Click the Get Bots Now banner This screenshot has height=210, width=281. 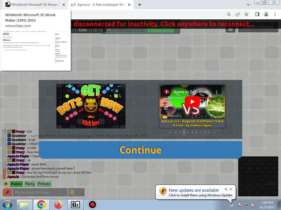91,106
